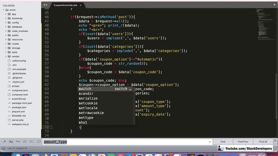Click 'Line 72, Column 14' status text
The image size is (278, 156).
[17, 148]
